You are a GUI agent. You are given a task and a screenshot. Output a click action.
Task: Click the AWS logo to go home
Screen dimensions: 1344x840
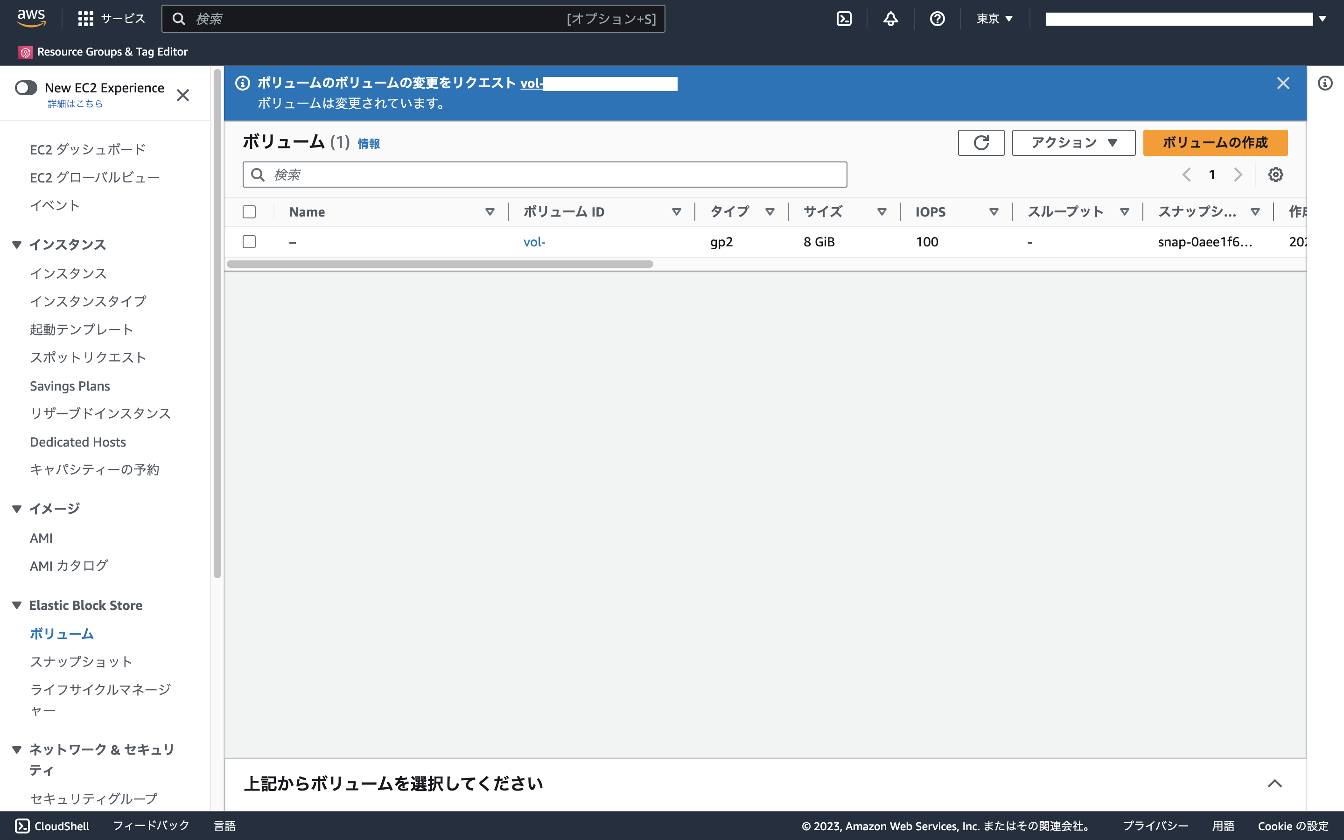(x=32, y=18)
